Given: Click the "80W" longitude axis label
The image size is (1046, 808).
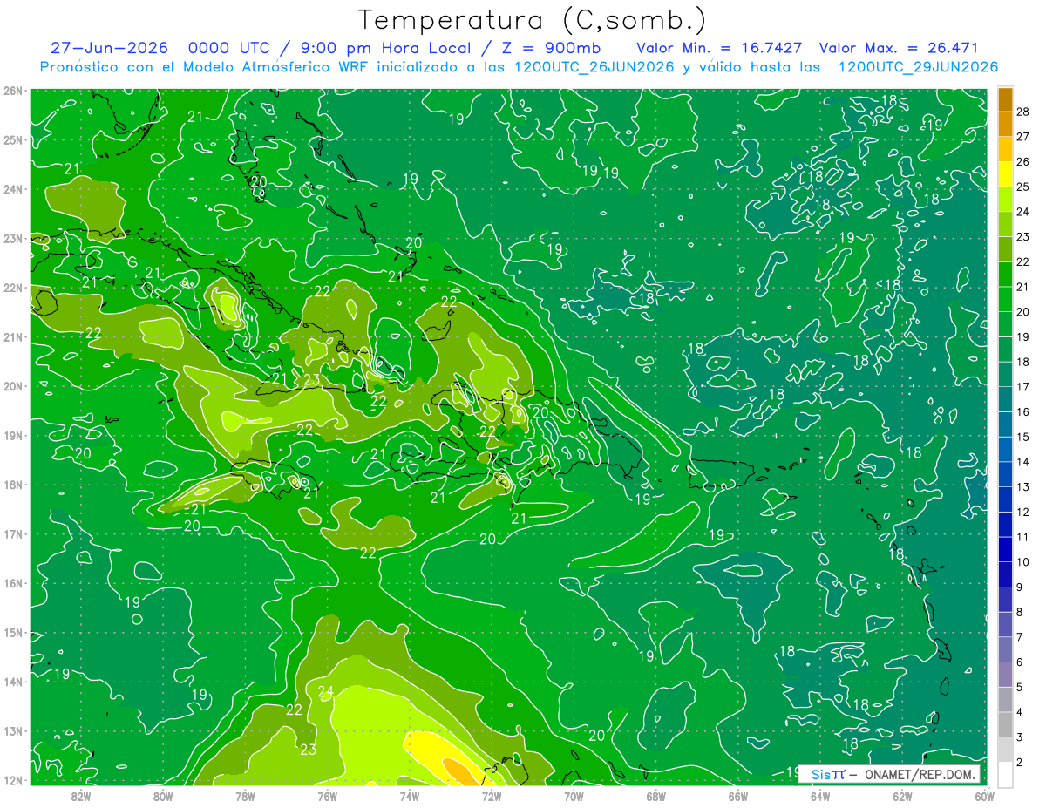Looking at the screenshot, I should coord(163,795).
